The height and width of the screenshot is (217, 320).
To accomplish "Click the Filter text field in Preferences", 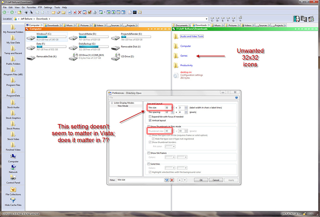I will pos(141,180).
